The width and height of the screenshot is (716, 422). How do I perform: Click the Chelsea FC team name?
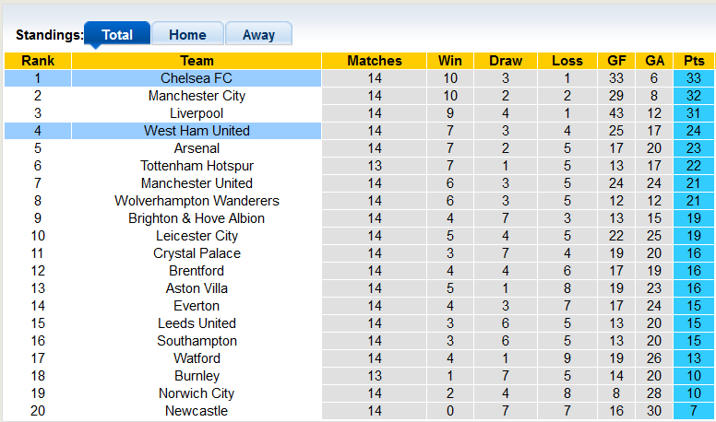197,78
